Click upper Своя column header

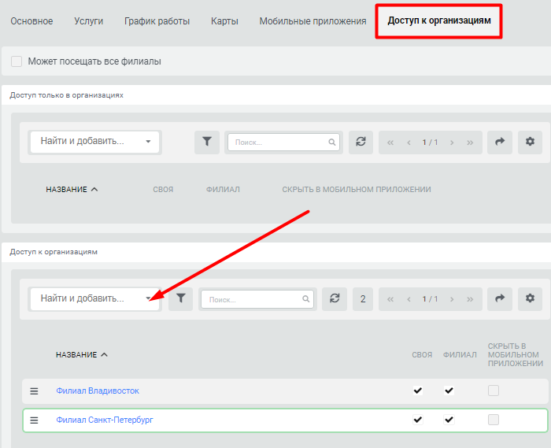pyautogui.click(x=163, y=190)
